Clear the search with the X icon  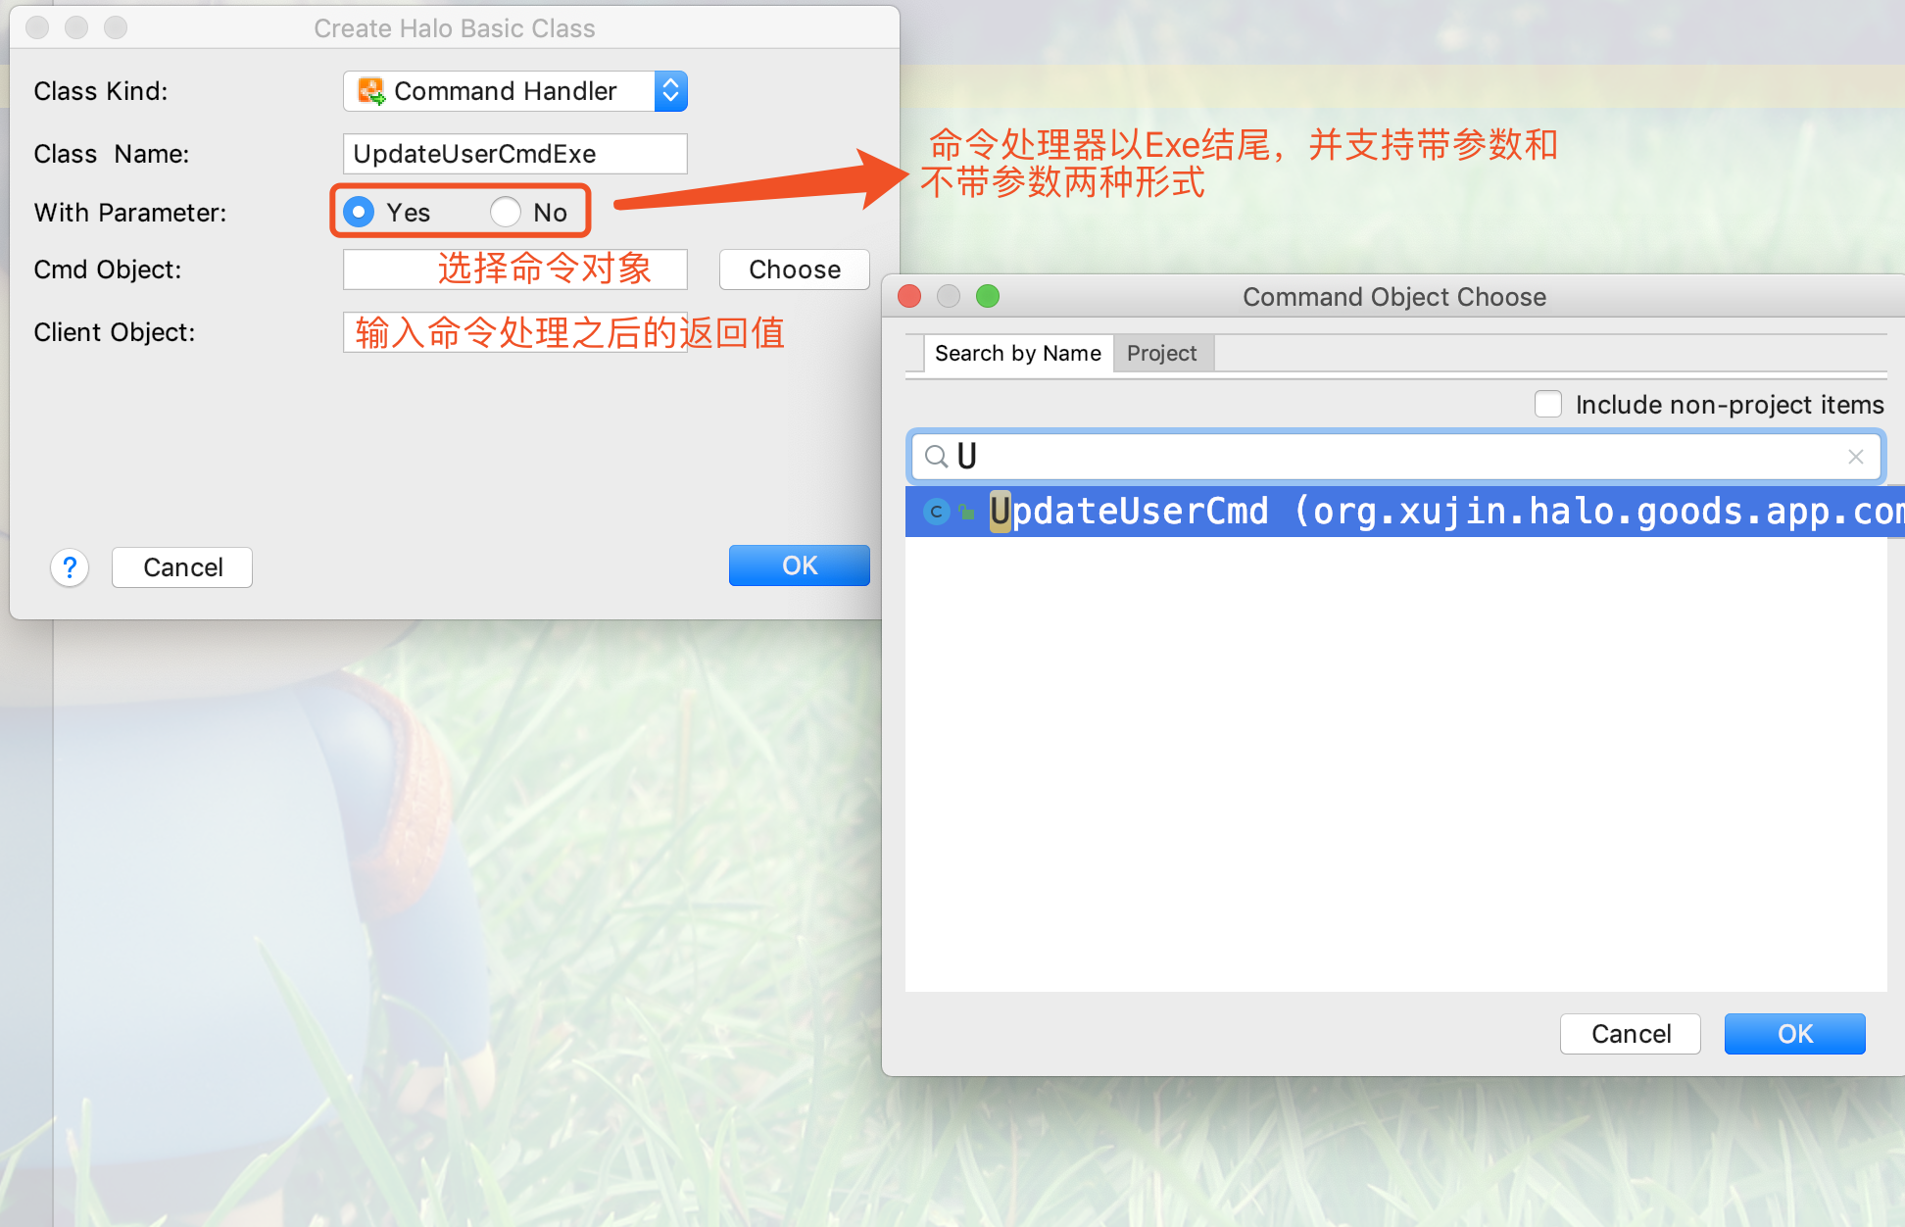point(1855,457)
